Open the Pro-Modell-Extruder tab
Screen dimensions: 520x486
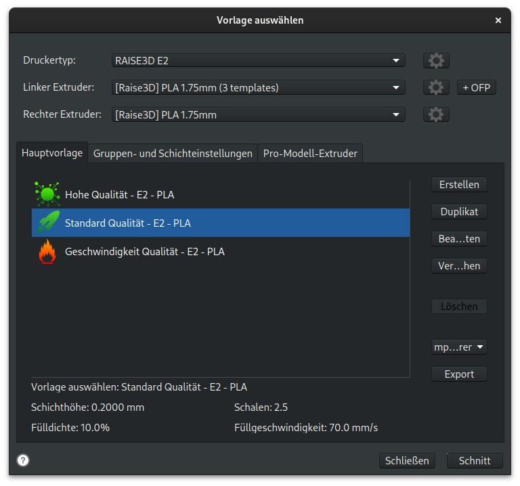tap(310, 154)
